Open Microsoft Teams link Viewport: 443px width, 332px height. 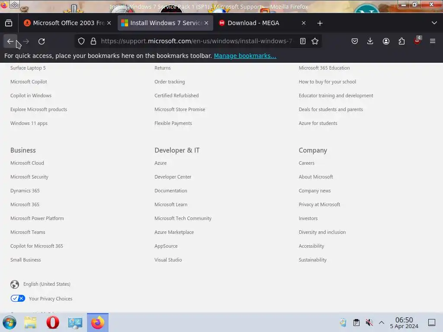click(x=28, y=232)
